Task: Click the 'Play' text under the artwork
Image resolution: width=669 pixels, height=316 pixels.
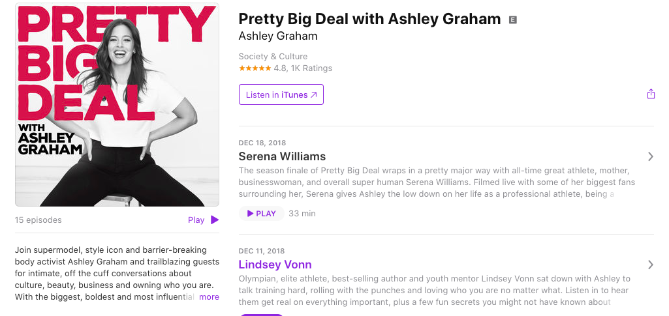Action: coord(196,220)
